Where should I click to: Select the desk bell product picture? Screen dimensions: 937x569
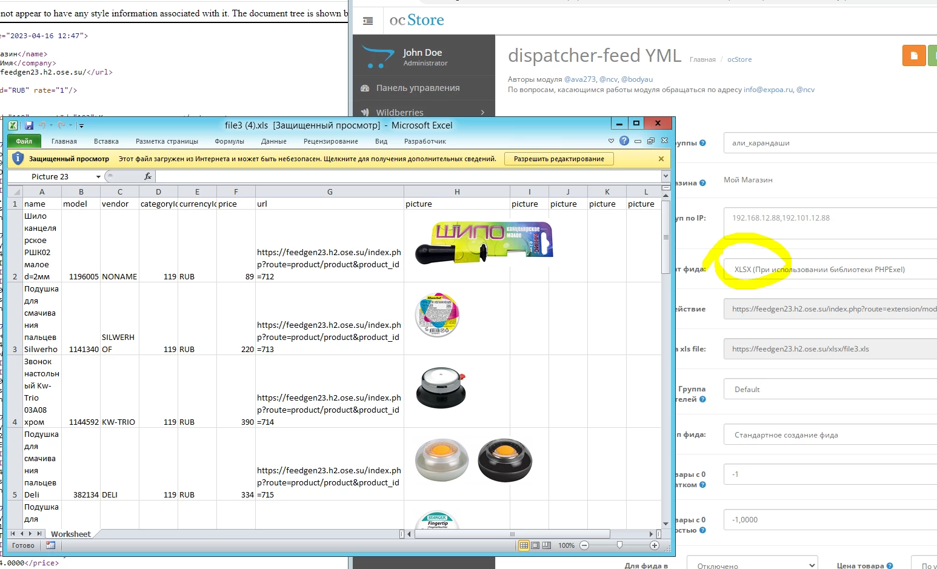pos(442,388)
